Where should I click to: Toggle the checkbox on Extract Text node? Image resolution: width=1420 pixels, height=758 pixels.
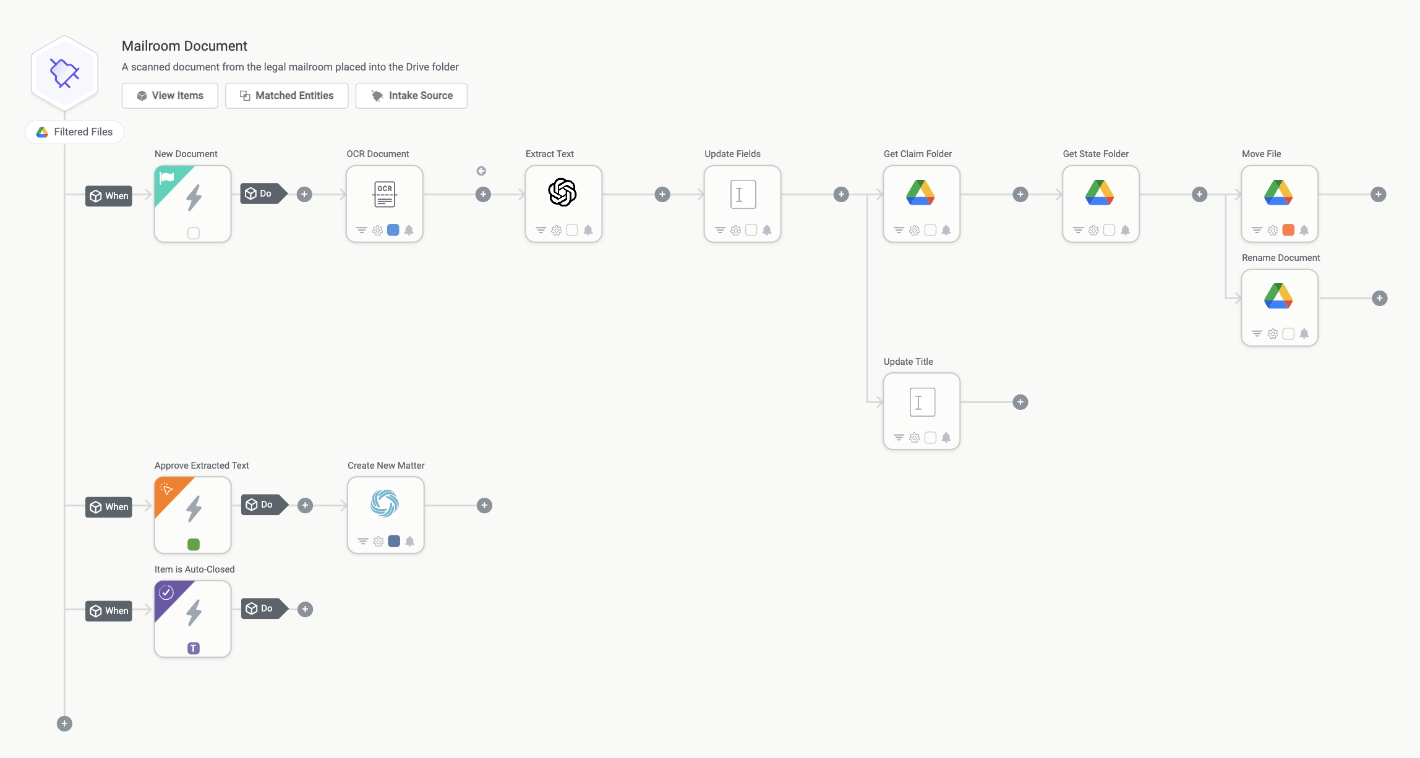572,230
